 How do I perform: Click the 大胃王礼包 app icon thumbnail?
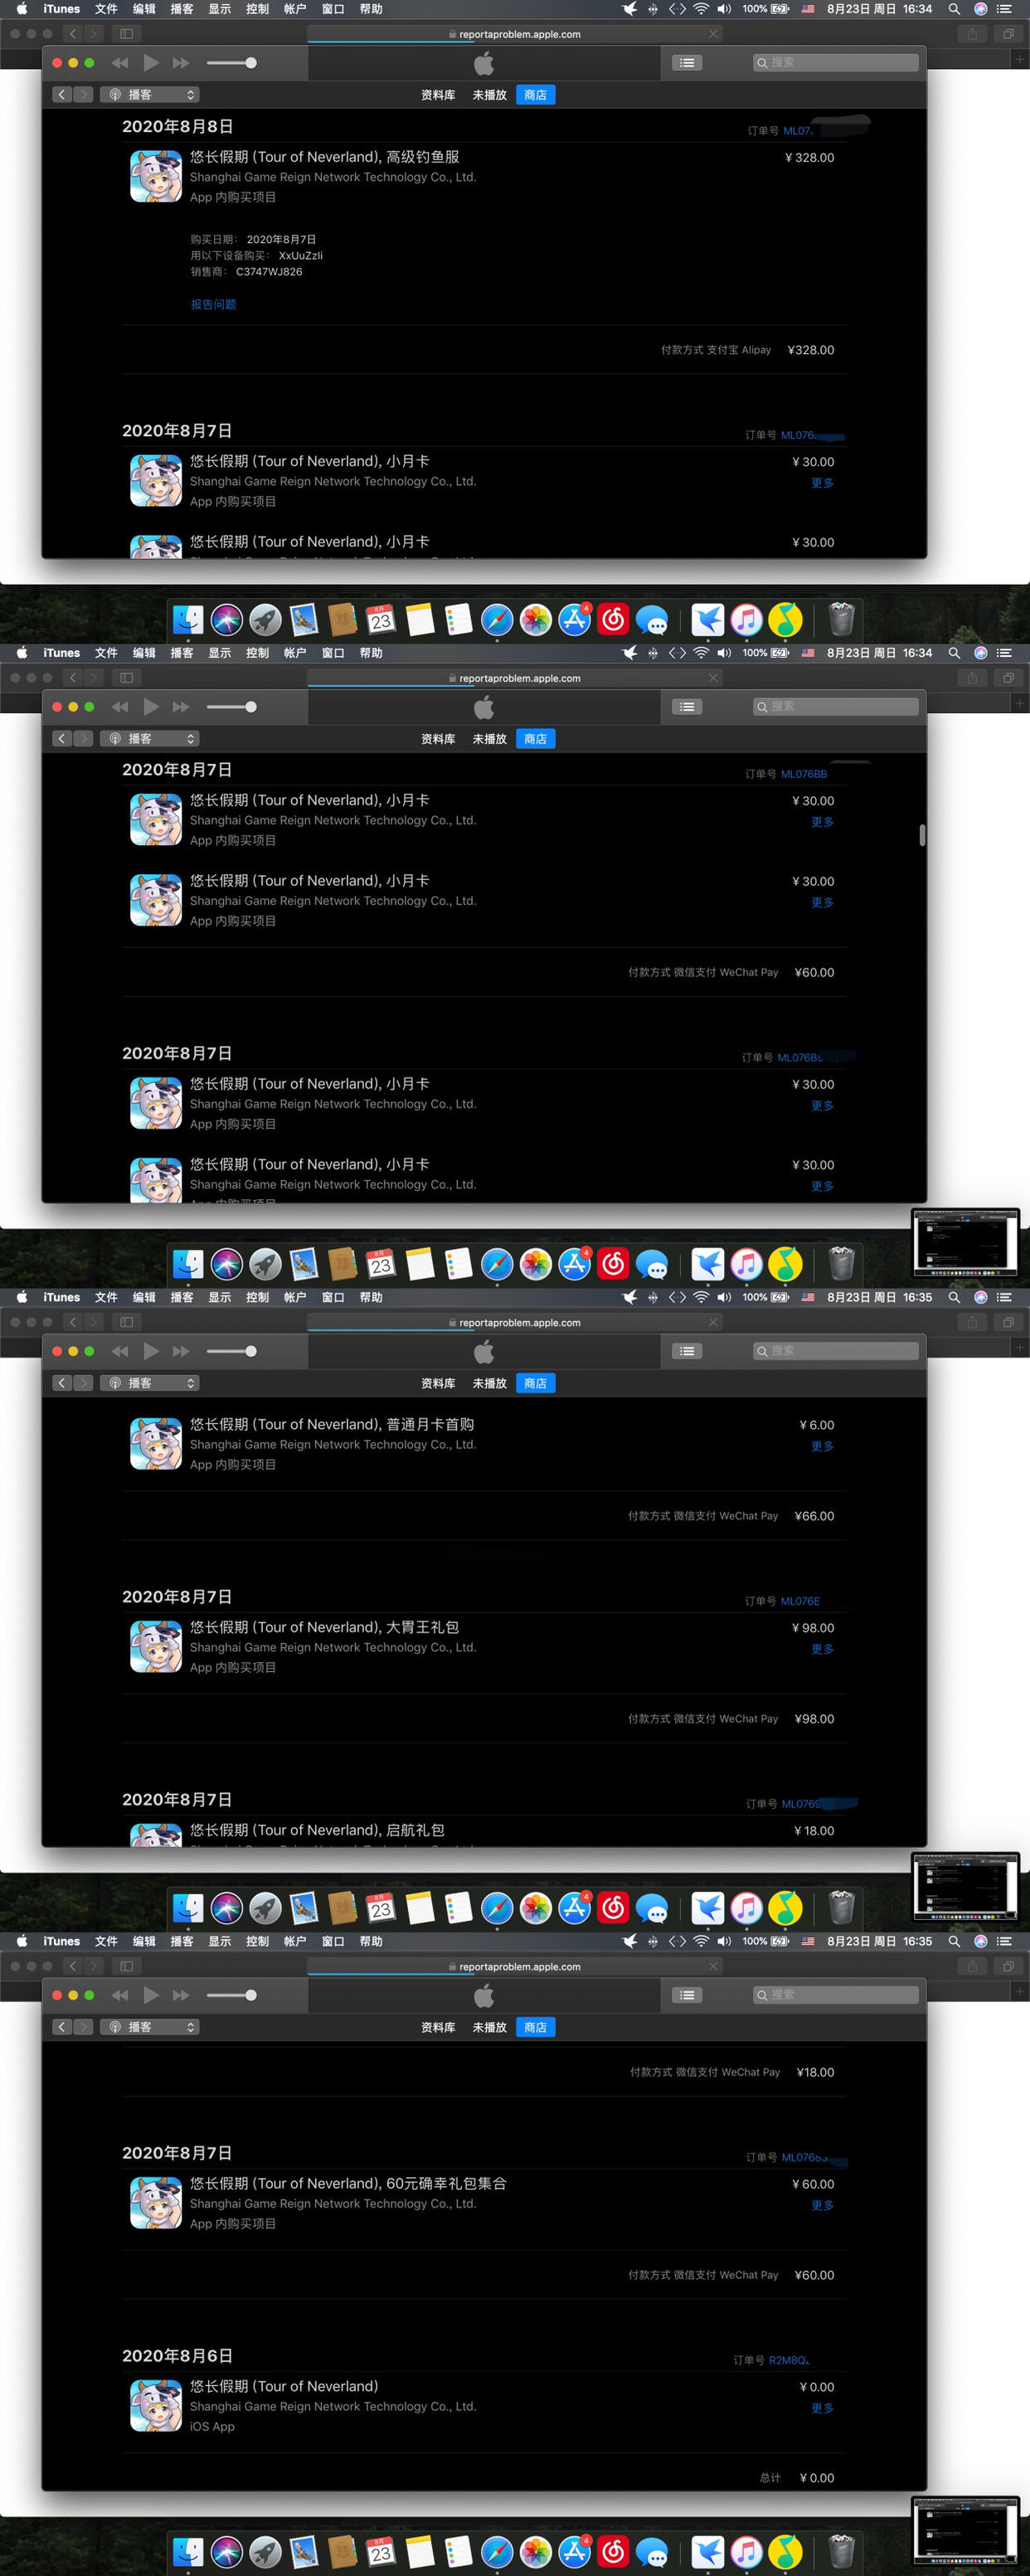(156, 1646)
